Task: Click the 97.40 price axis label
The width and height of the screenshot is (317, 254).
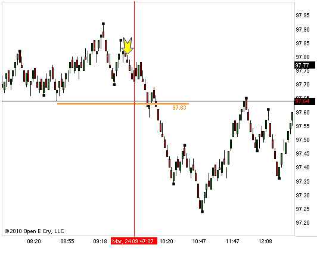Action: tap(303, 168)
